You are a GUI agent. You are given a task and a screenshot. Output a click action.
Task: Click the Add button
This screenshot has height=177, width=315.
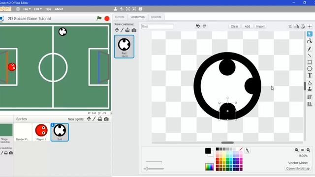[247, 26]
